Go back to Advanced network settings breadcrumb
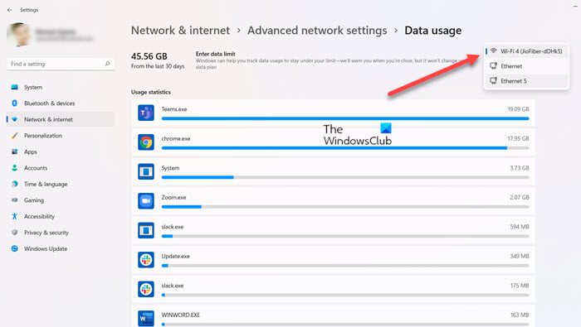Viewport: 581px width, 327px height. pyautogui.click(x=317, y=31)
